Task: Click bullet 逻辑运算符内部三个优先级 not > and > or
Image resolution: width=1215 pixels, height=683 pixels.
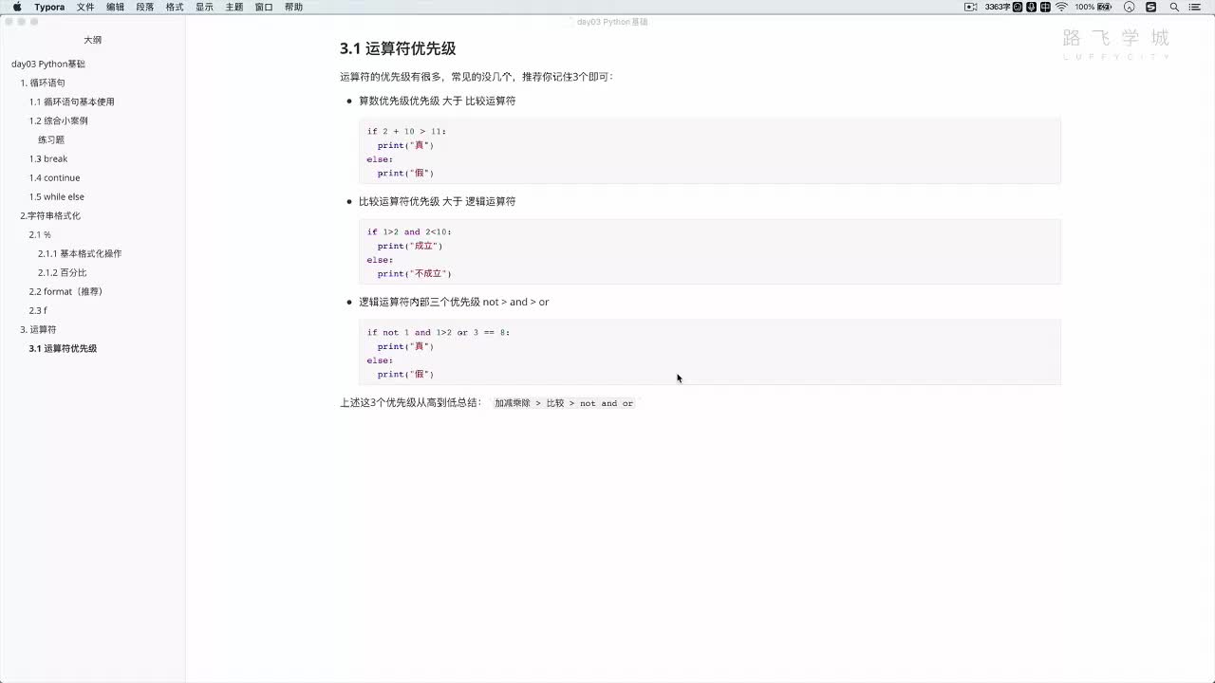Action: click(454, 302)
